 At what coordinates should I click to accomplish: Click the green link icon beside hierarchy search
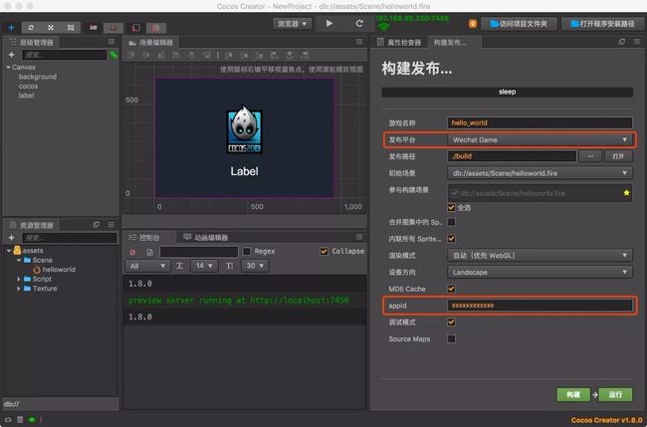point(112,55)
